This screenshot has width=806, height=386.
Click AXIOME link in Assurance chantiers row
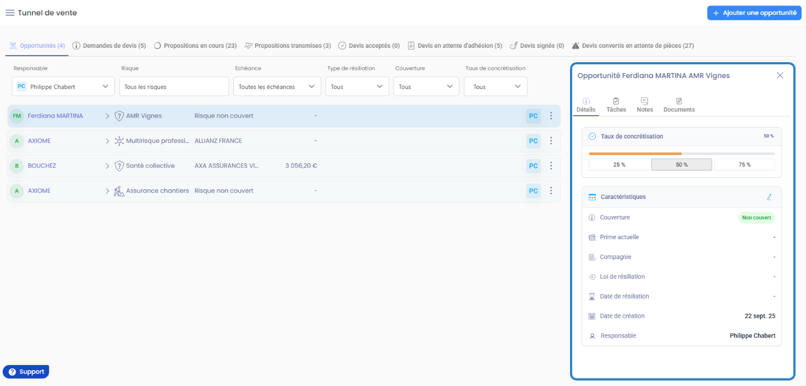tap(39, 191)
